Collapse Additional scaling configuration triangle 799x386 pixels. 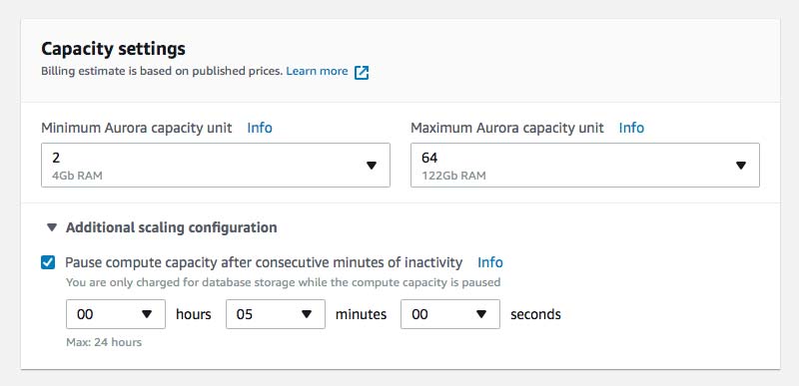point(52,227)
